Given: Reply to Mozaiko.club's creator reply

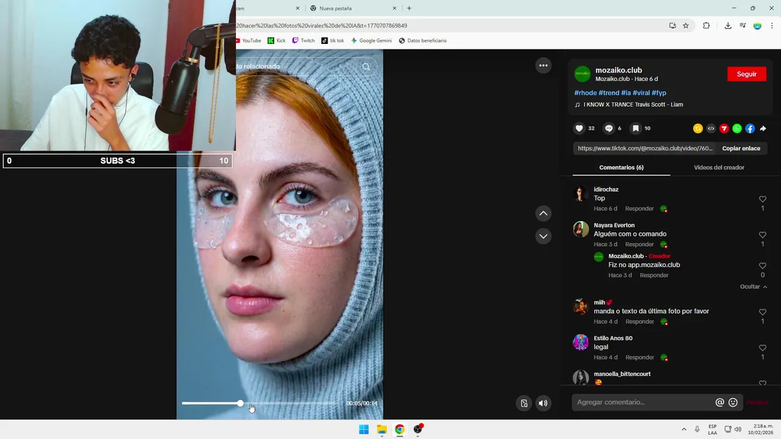Looking at the screenshot, I should [654, 276].
